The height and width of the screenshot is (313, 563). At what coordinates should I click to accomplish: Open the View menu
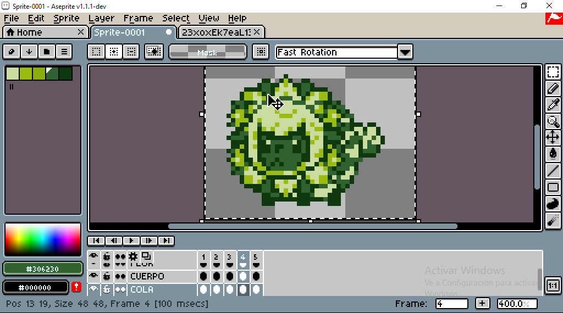point(208,18)
